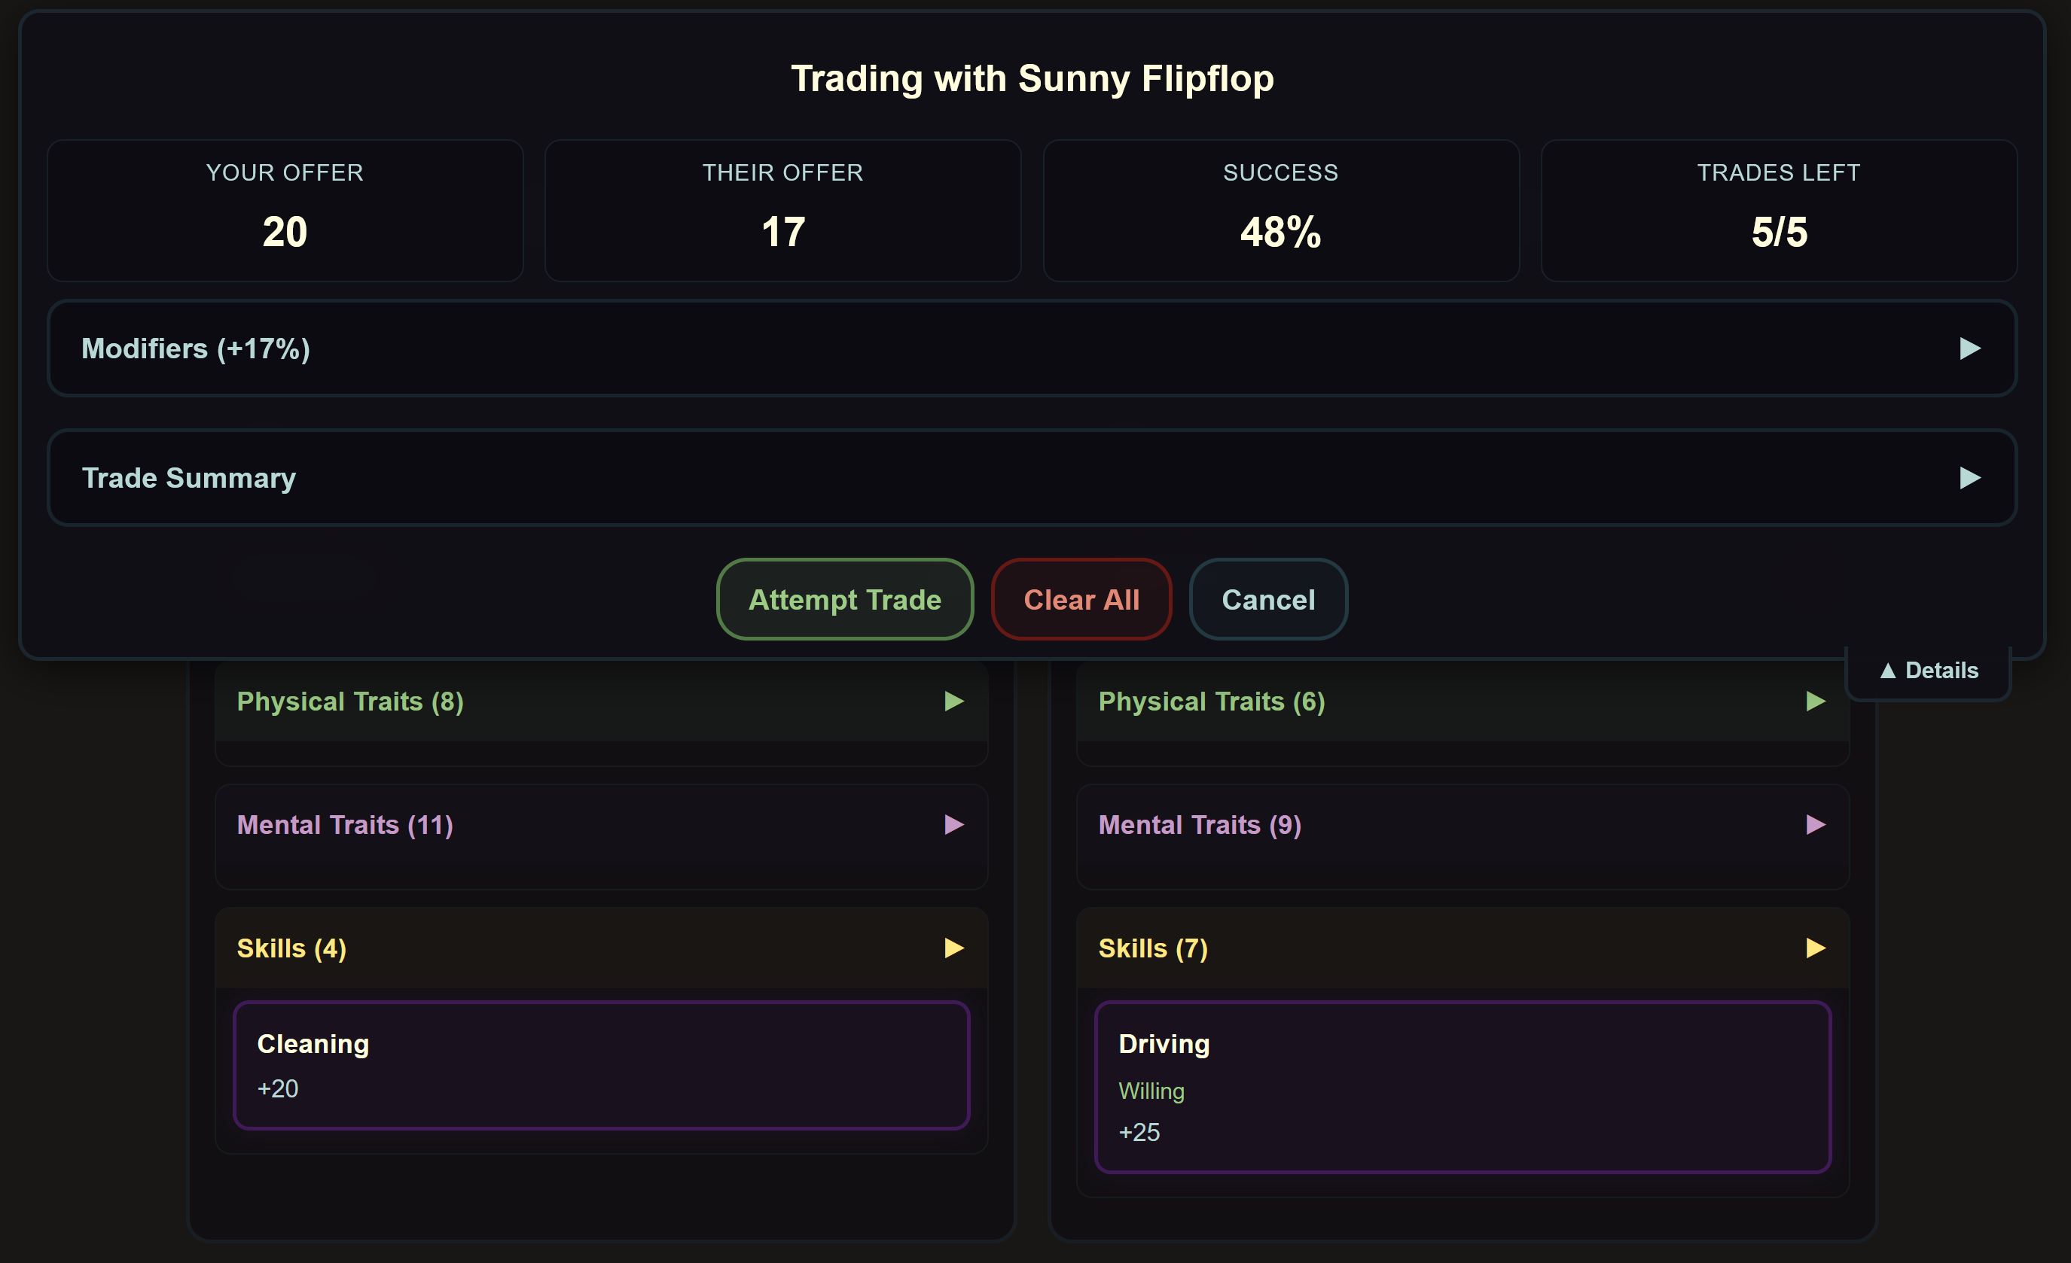The width and height of the screenshot is (2071, 1263).
Task: Click the Your Offer stat box
Action: coord(285,210)
